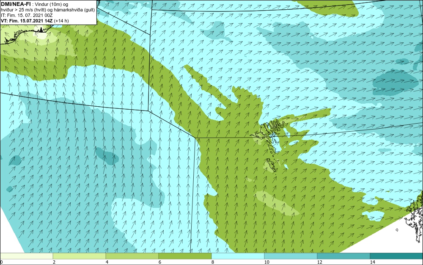Image resolution: width=423 pixels, height=265 pixels.
Task: Click the Iceland coastline near the info box
Action: point(26,34)
